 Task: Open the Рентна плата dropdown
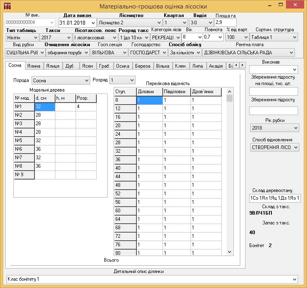click(291, 53)
